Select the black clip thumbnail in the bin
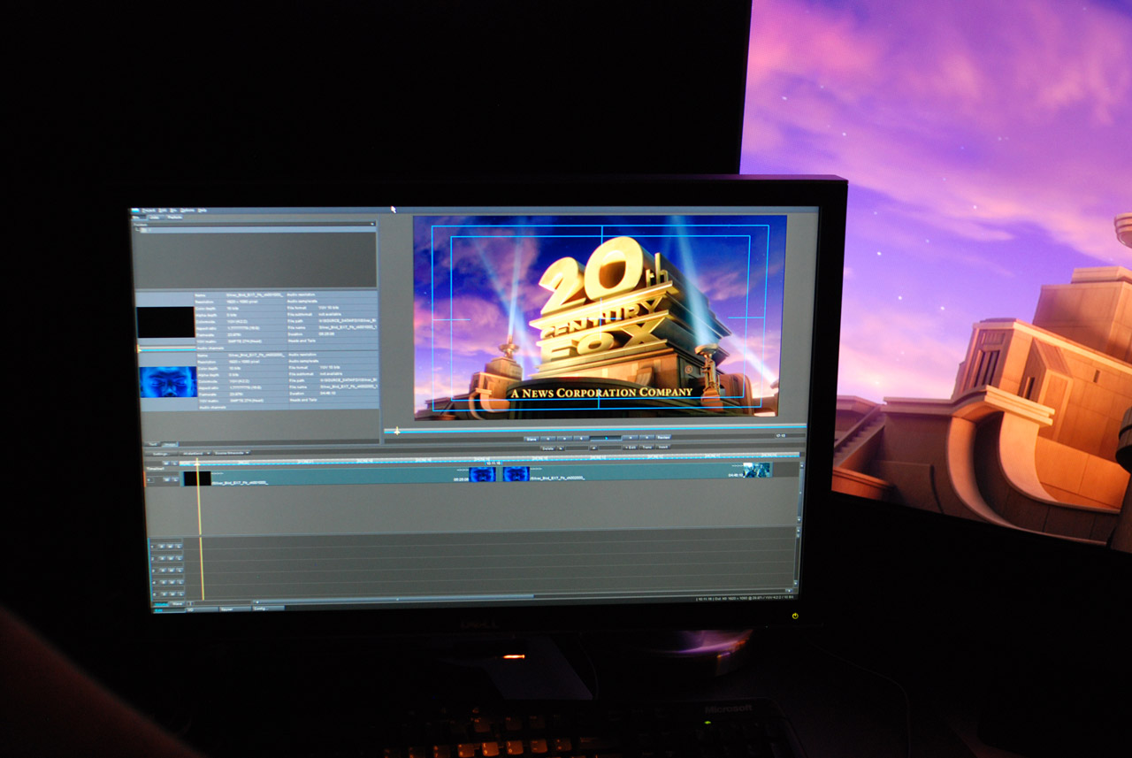Screen dimensions: 1132x758 [166, 323]
